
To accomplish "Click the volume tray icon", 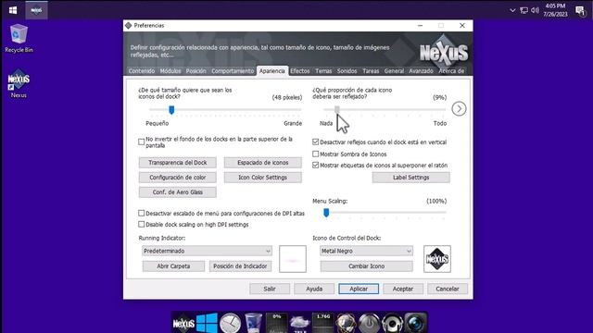I will click(535, 10).
